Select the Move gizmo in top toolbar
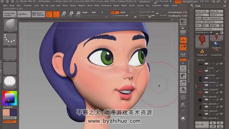The image size is (229, 129). [63, 14]
